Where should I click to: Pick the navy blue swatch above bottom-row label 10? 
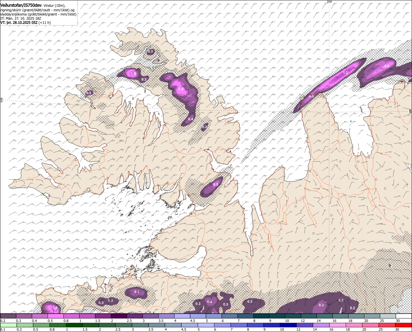pyautogui.click(x=288, y=325)
